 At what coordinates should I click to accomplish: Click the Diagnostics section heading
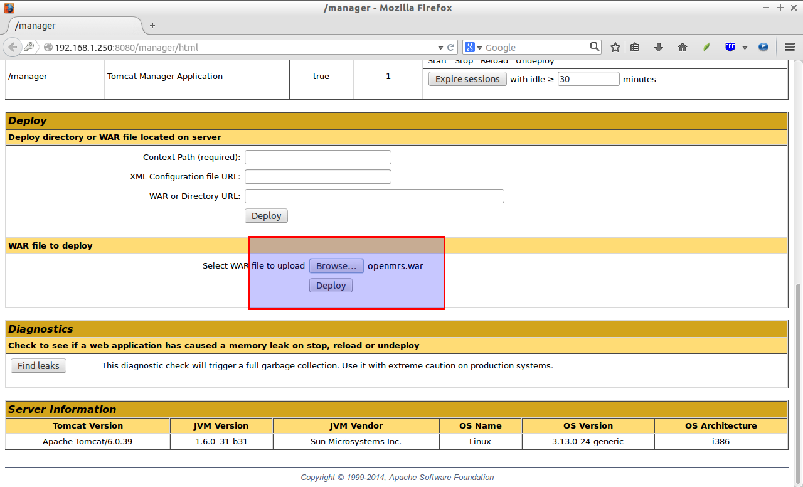click(x=41, y=329)
